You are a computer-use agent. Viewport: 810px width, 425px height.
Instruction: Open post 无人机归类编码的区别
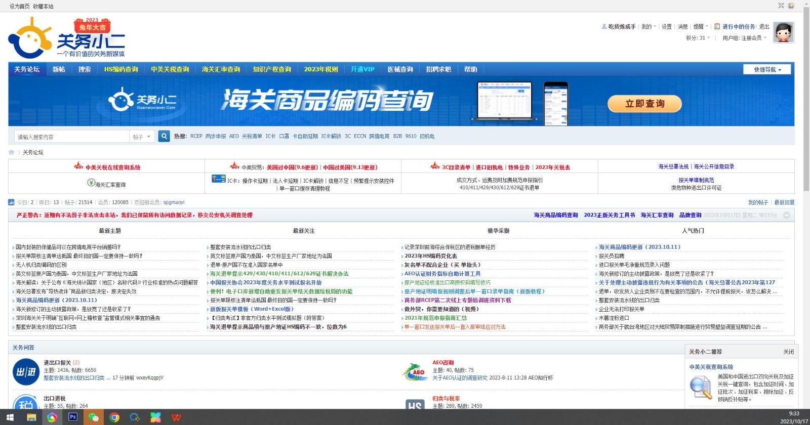41,265
